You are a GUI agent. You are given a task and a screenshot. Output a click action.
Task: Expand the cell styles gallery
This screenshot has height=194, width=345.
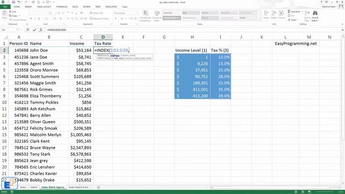coord(260,19)
